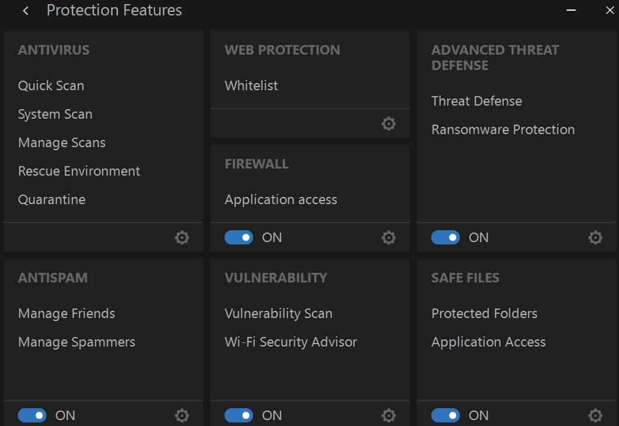
Task: Turn off Antispam protection
Action: tap(31, 415)
